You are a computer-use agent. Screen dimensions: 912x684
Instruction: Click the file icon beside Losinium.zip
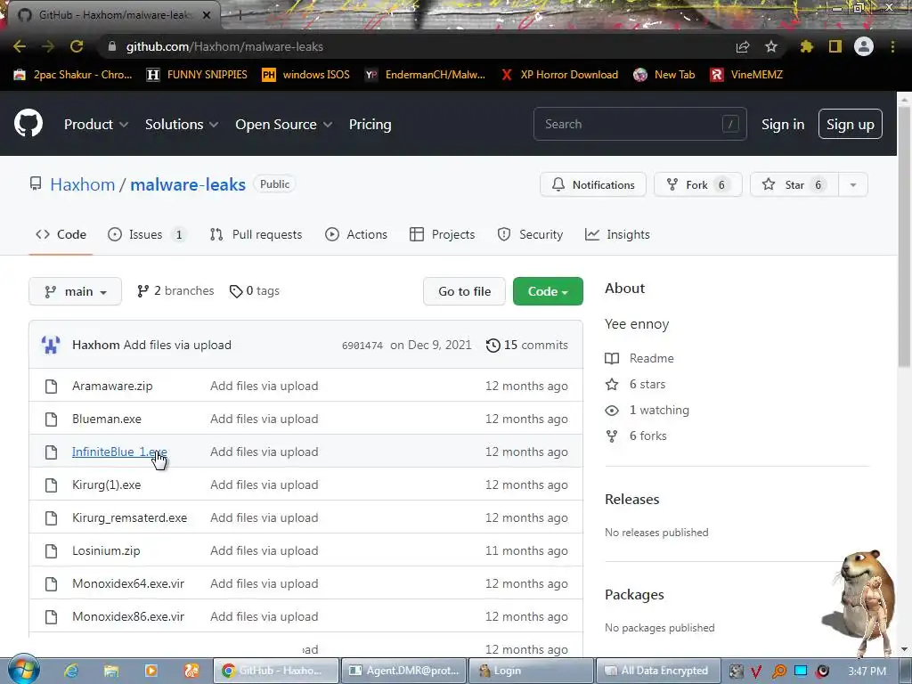(x=51, y=550)
